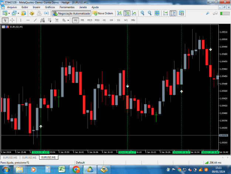Click the greyed person toolbar icon
The image size is (231, 174).
39,13
